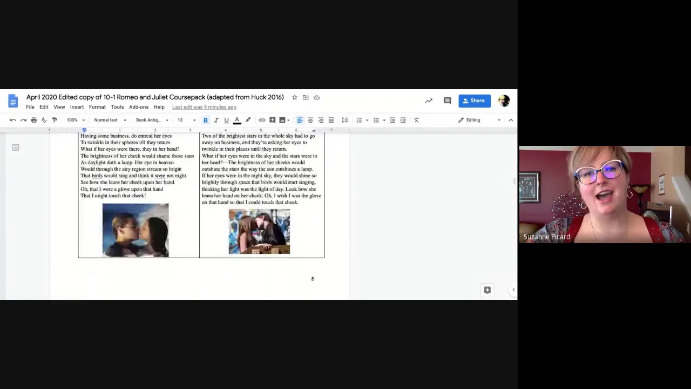The width and height of the screenshot is (691, 389).
Task: Apply numbered list
Action: pos(359,120)
